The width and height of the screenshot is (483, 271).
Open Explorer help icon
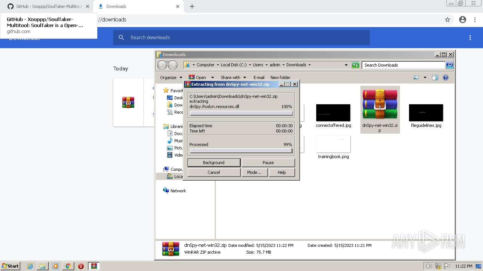pos(446,78)
